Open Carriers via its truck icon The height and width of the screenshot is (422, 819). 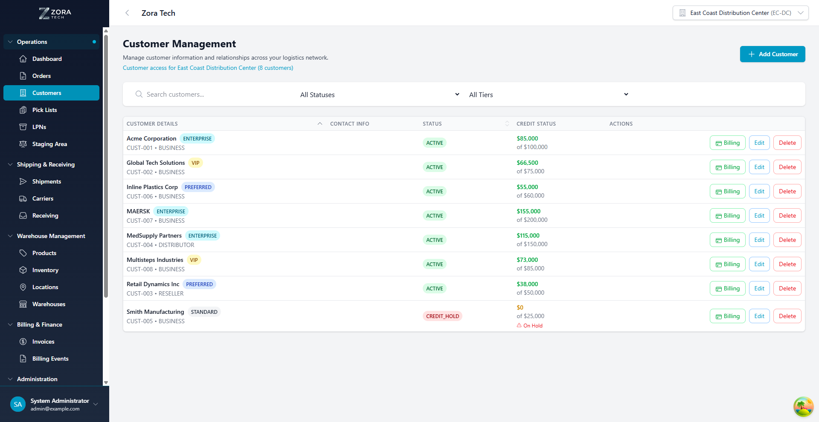[x=23, y=198]
